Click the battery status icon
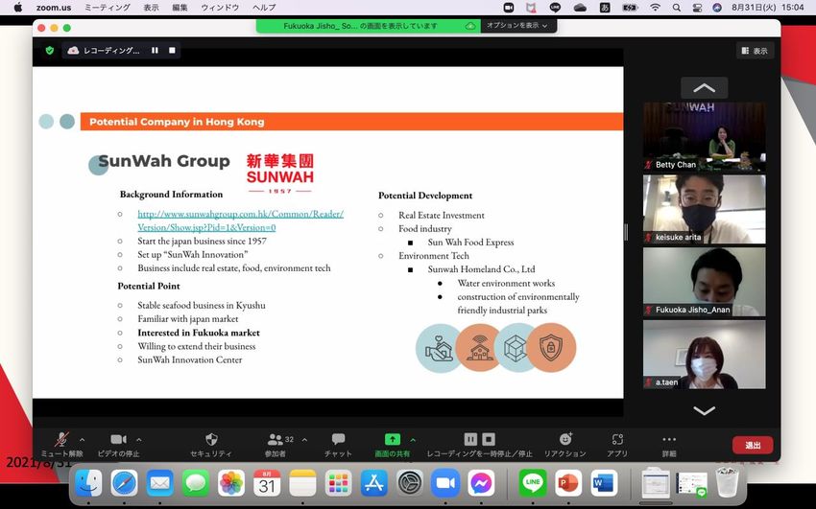Viewport: 816px width, 509px height. click(x=630, y=8)
